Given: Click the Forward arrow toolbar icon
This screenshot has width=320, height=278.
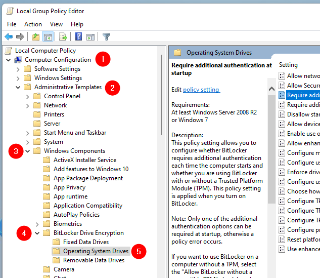Looking at the screenshot, I should (x=20, y=37).
